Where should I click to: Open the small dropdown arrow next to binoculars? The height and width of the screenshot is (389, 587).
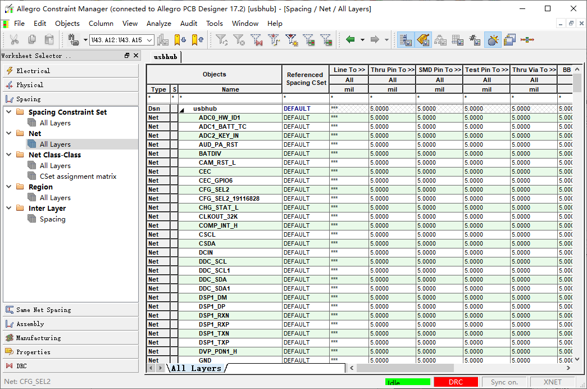pyautogui.click(x=85, y=40)
